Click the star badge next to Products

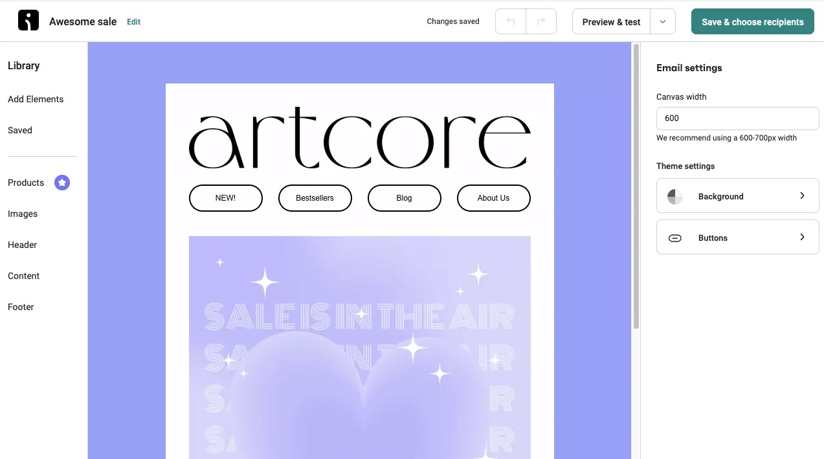tap(62, 183)
